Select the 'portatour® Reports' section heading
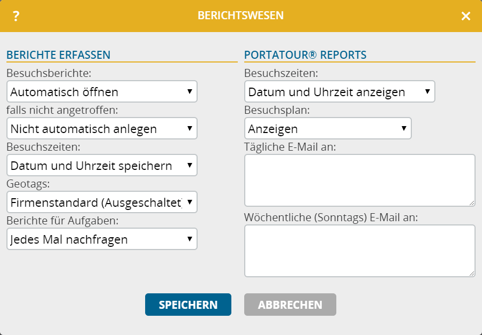This screenshot has width=482, height=335. [305, 54]
